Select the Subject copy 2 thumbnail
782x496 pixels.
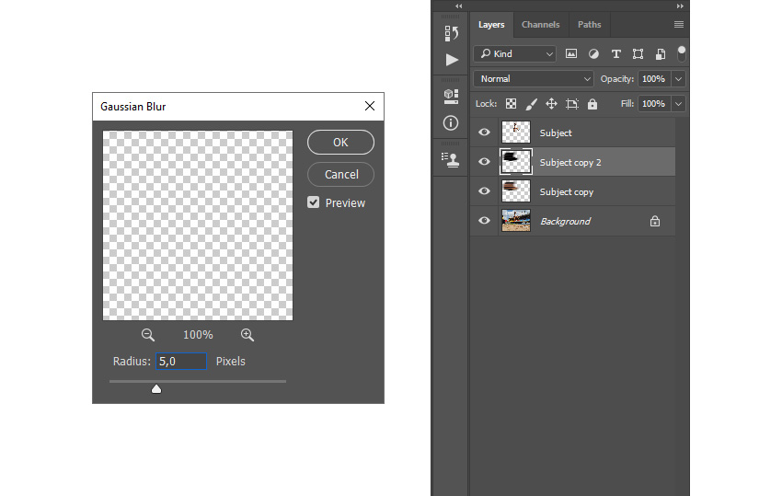516,162
